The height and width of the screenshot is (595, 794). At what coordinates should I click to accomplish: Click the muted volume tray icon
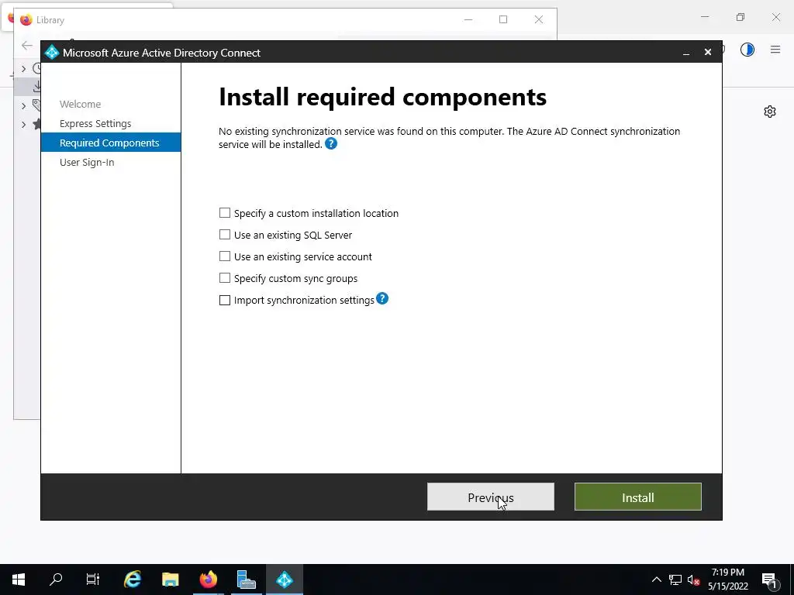tap(693, 580)
